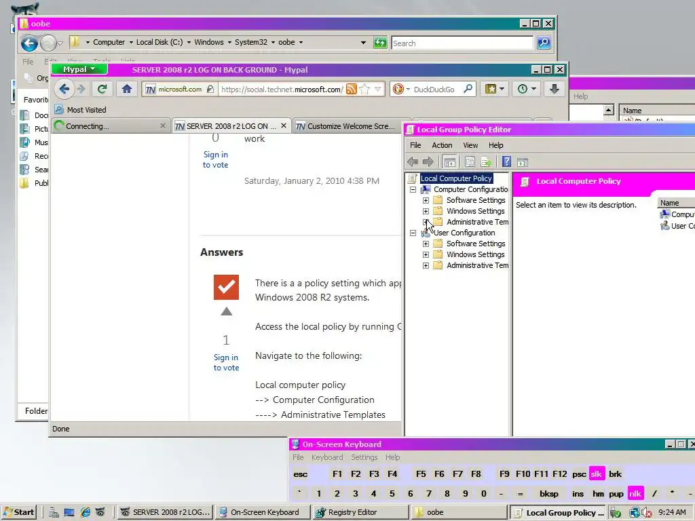This screenshot has width=695, height=521.
Task: Bookmark page with the star icon
Action: 364,90
